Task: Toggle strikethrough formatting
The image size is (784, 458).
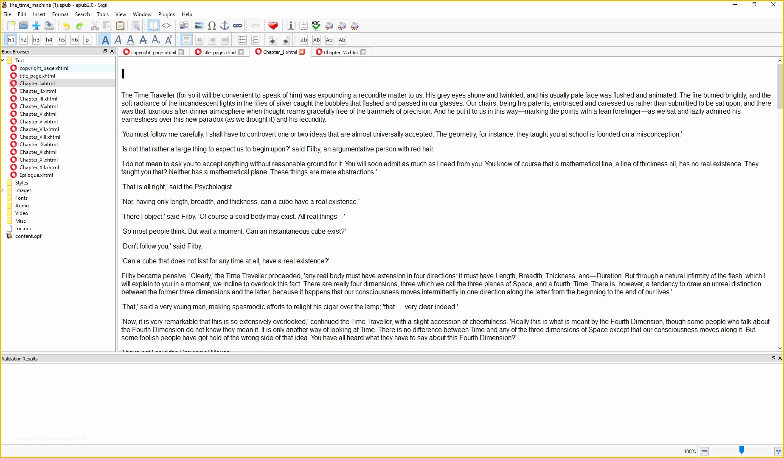Action: click(x=143, y=40)
